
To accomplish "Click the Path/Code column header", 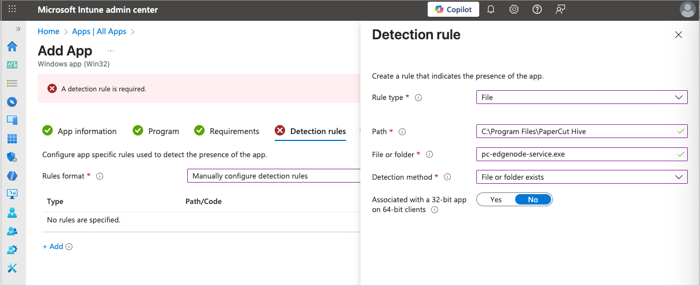I will click(x=203, y=202).
